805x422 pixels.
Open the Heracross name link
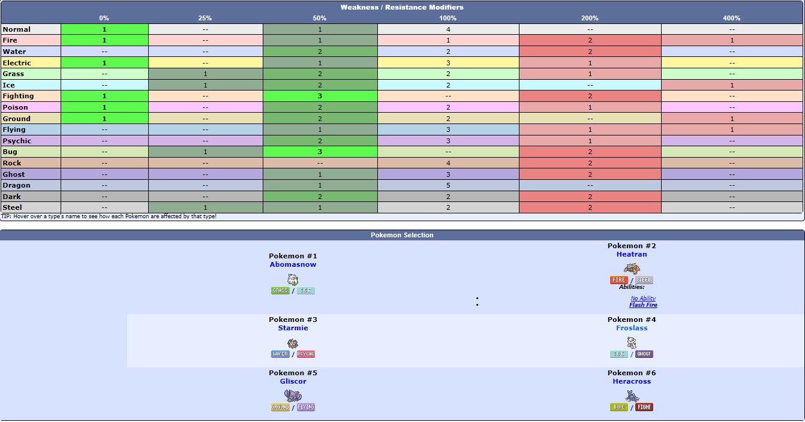click(632, 381)
